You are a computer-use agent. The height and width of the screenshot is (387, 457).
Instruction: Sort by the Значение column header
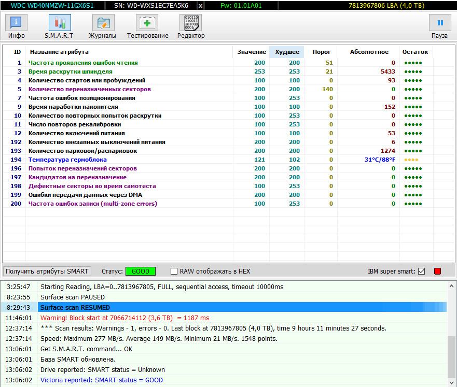point(251,52)
